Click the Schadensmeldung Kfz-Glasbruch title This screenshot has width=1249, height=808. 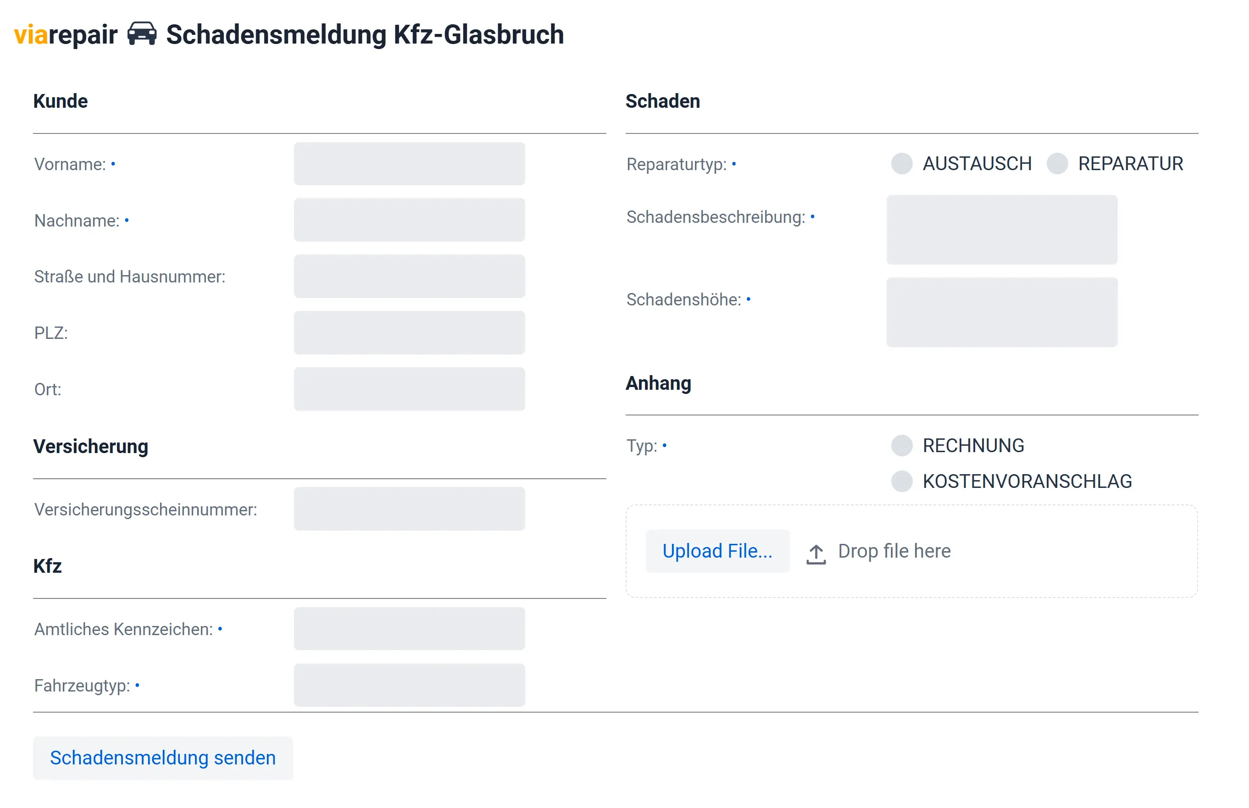pos(365,35)
